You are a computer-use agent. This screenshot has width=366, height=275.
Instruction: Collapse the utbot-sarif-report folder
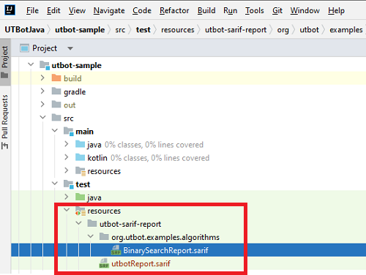click(78, 223)
